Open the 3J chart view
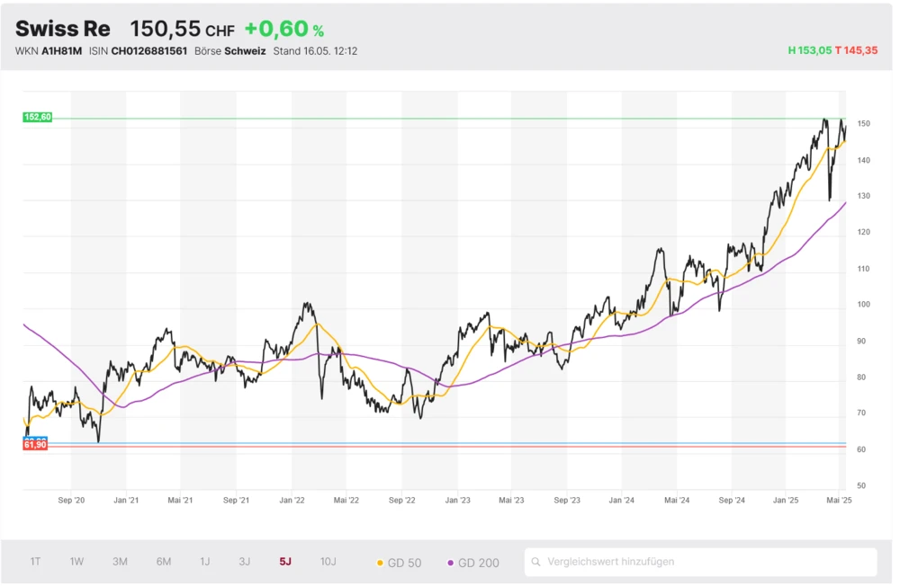This screenshot has height=586, width=900. coord(244,561)
